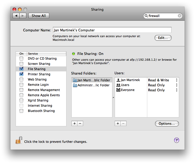
Task: Enable Remote Login checkbox
Action: point(21,85)
